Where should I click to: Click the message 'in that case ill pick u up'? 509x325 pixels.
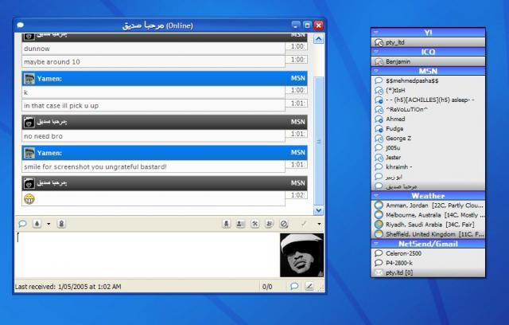tap(153, 106)
